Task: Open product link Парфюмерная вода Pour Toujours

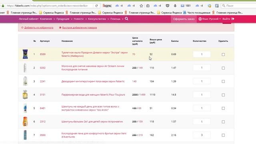Action: 93,95
